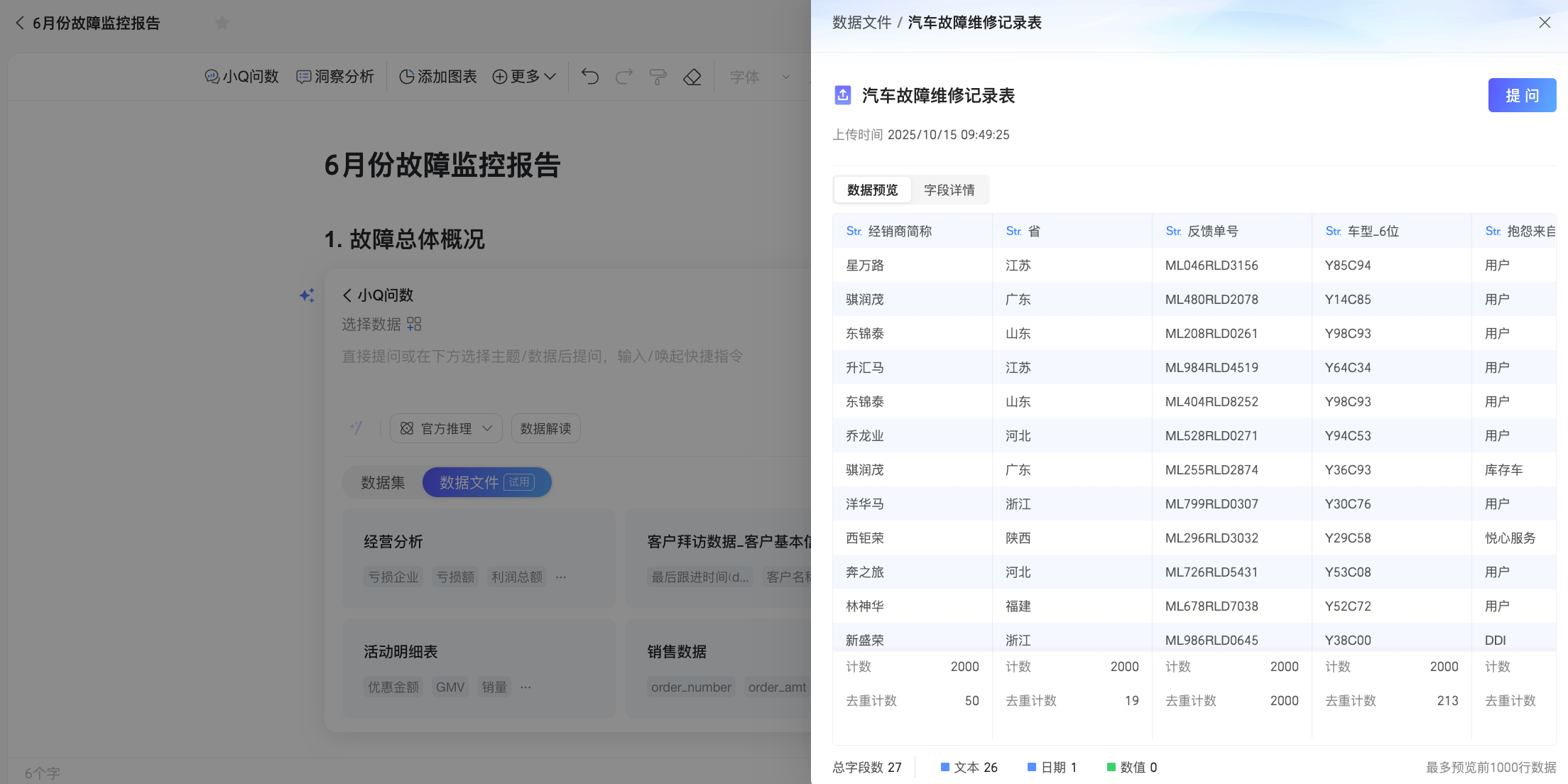Viewport: 1568px width, 784px height.
Task: Toggle the 数据解读 button
Action: coord(545,428)
